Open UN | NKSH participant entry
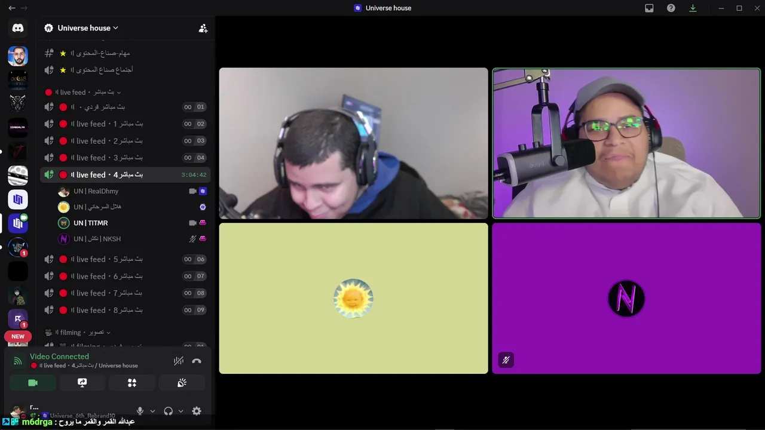 pyautogui.click(x=133, y=239)
